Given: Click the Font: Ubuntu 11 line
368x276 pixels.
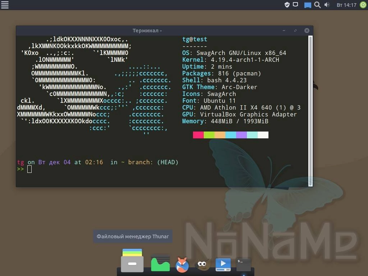Looking at the screenshot, I should tap(209, 101).
